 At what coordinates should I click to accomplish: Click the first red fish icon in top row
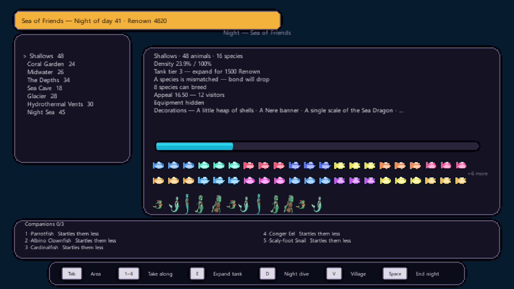point(249,165)
